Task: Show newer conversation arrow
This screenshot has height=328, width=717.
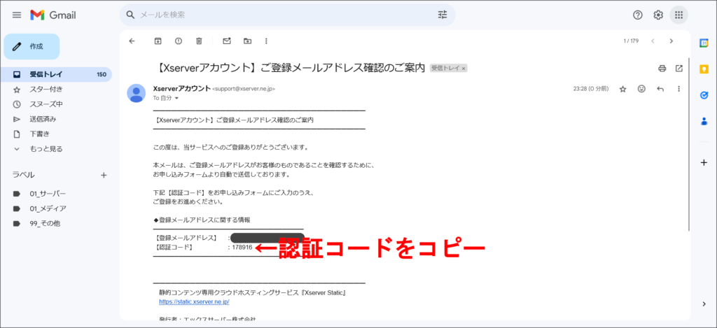Action: (653, 41)
